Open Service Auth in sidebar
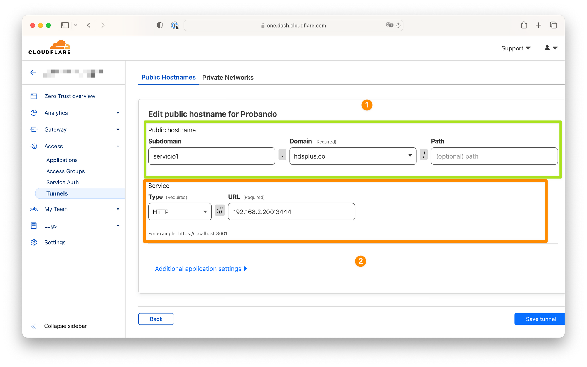This screenshot has height=367, width=587. (63, 182)
